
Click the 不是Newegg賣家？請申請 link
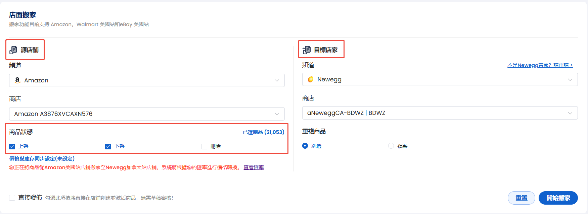pos(540,65)
